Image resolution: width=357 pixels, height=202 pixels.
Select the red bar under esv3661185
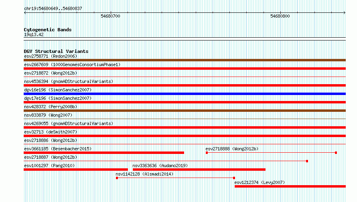[104, 153]
